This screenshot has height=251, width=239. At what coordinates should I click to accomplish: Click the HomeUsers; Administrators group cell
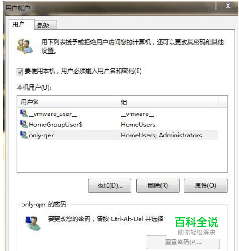click(x=162, y=135)
